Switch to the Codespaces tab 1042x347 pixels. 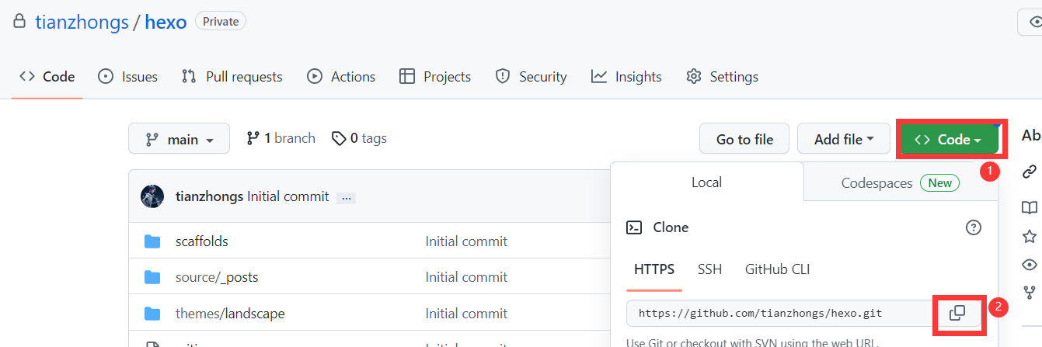pyautogui.click(x=900, y=183)
